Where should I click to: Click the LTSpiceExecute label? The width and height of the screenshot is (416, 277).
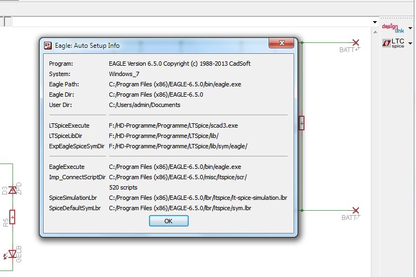[x=69, y=125]
